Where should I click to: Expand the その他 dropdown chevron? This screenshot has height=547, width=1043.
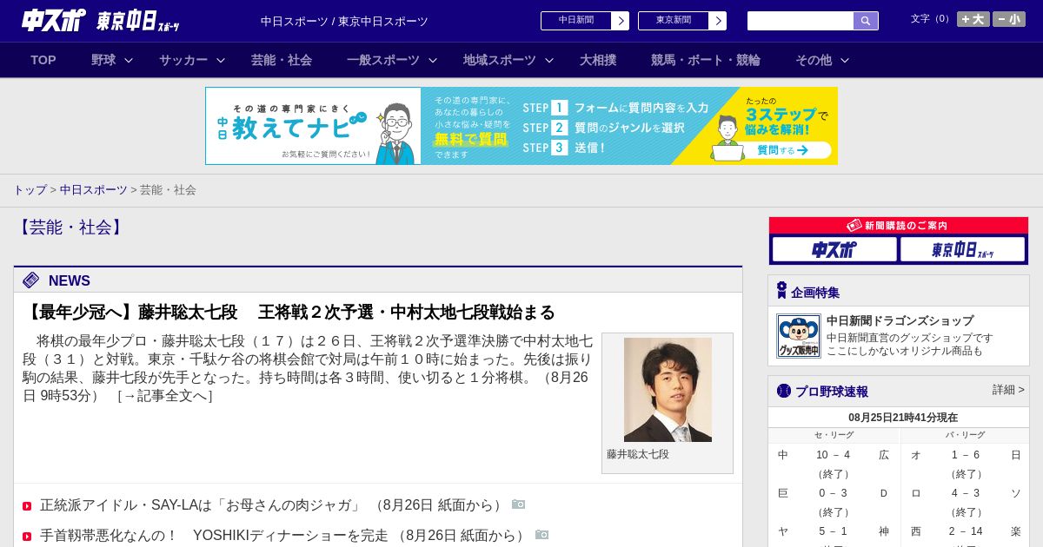click(x=845, y=61)
